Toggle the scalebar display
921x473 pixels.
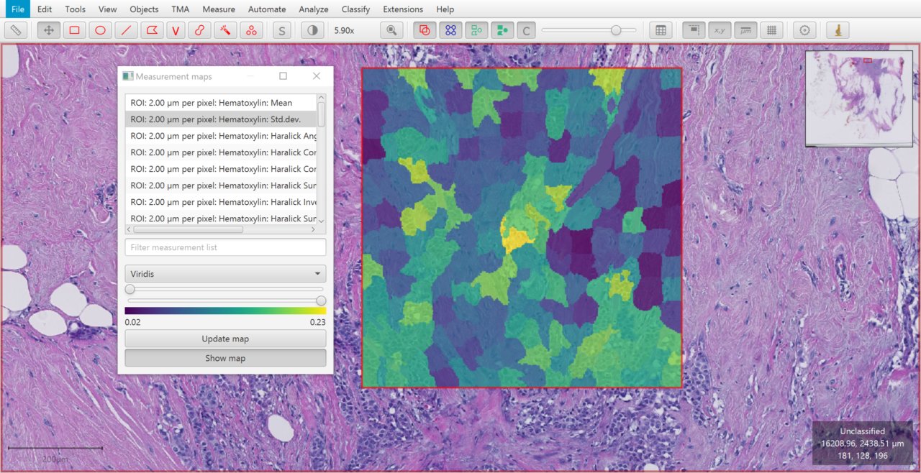tap(745, 30)
